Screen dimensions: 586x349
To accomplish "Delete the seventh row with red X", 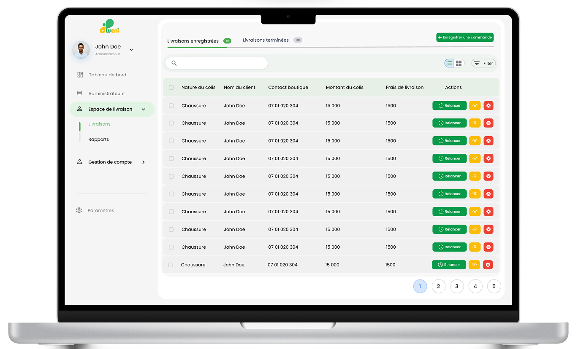I will [488, 212].
